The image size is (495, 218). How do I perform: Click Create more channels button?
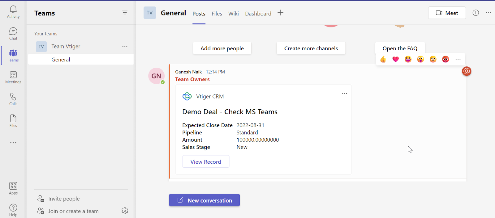(x=311, y=48)
